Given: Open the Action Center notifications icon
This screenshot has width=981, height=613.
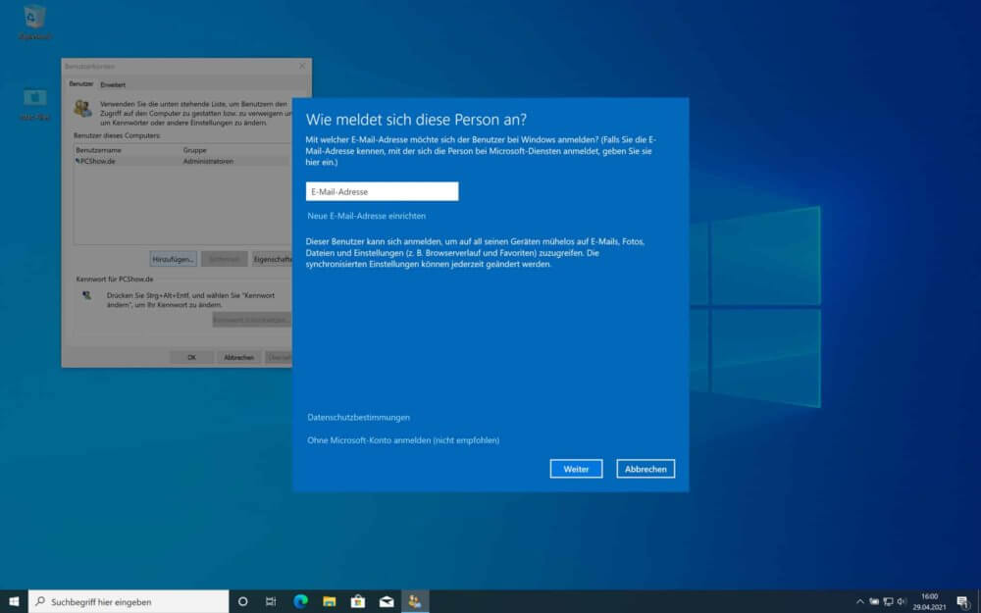Looking at the screenshot, I should [962, 602].
